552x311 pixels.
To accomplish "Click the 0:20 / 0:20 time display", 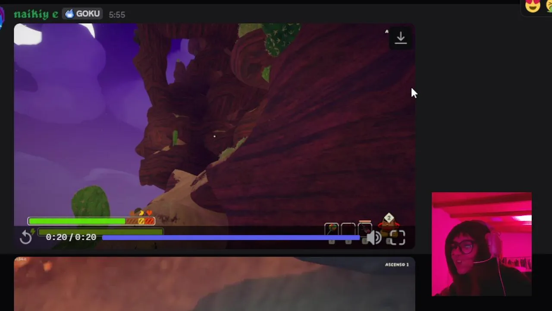I will [x=71, y=237].
